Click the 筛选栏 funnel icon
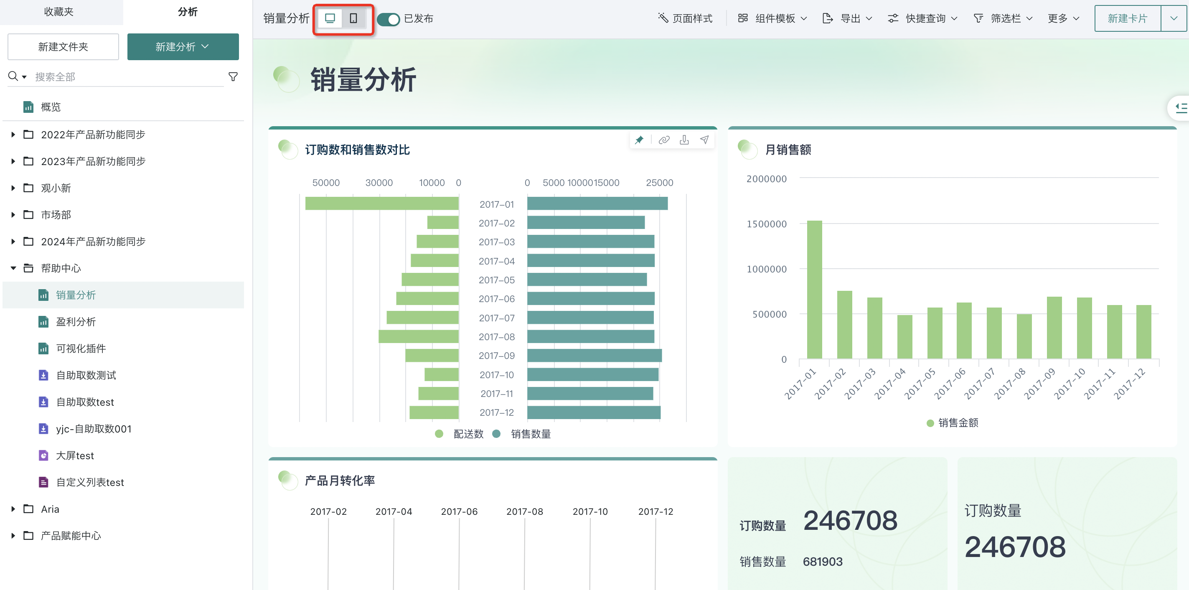Viewport: 1189px width, 590px height. [x=978, y=18]
